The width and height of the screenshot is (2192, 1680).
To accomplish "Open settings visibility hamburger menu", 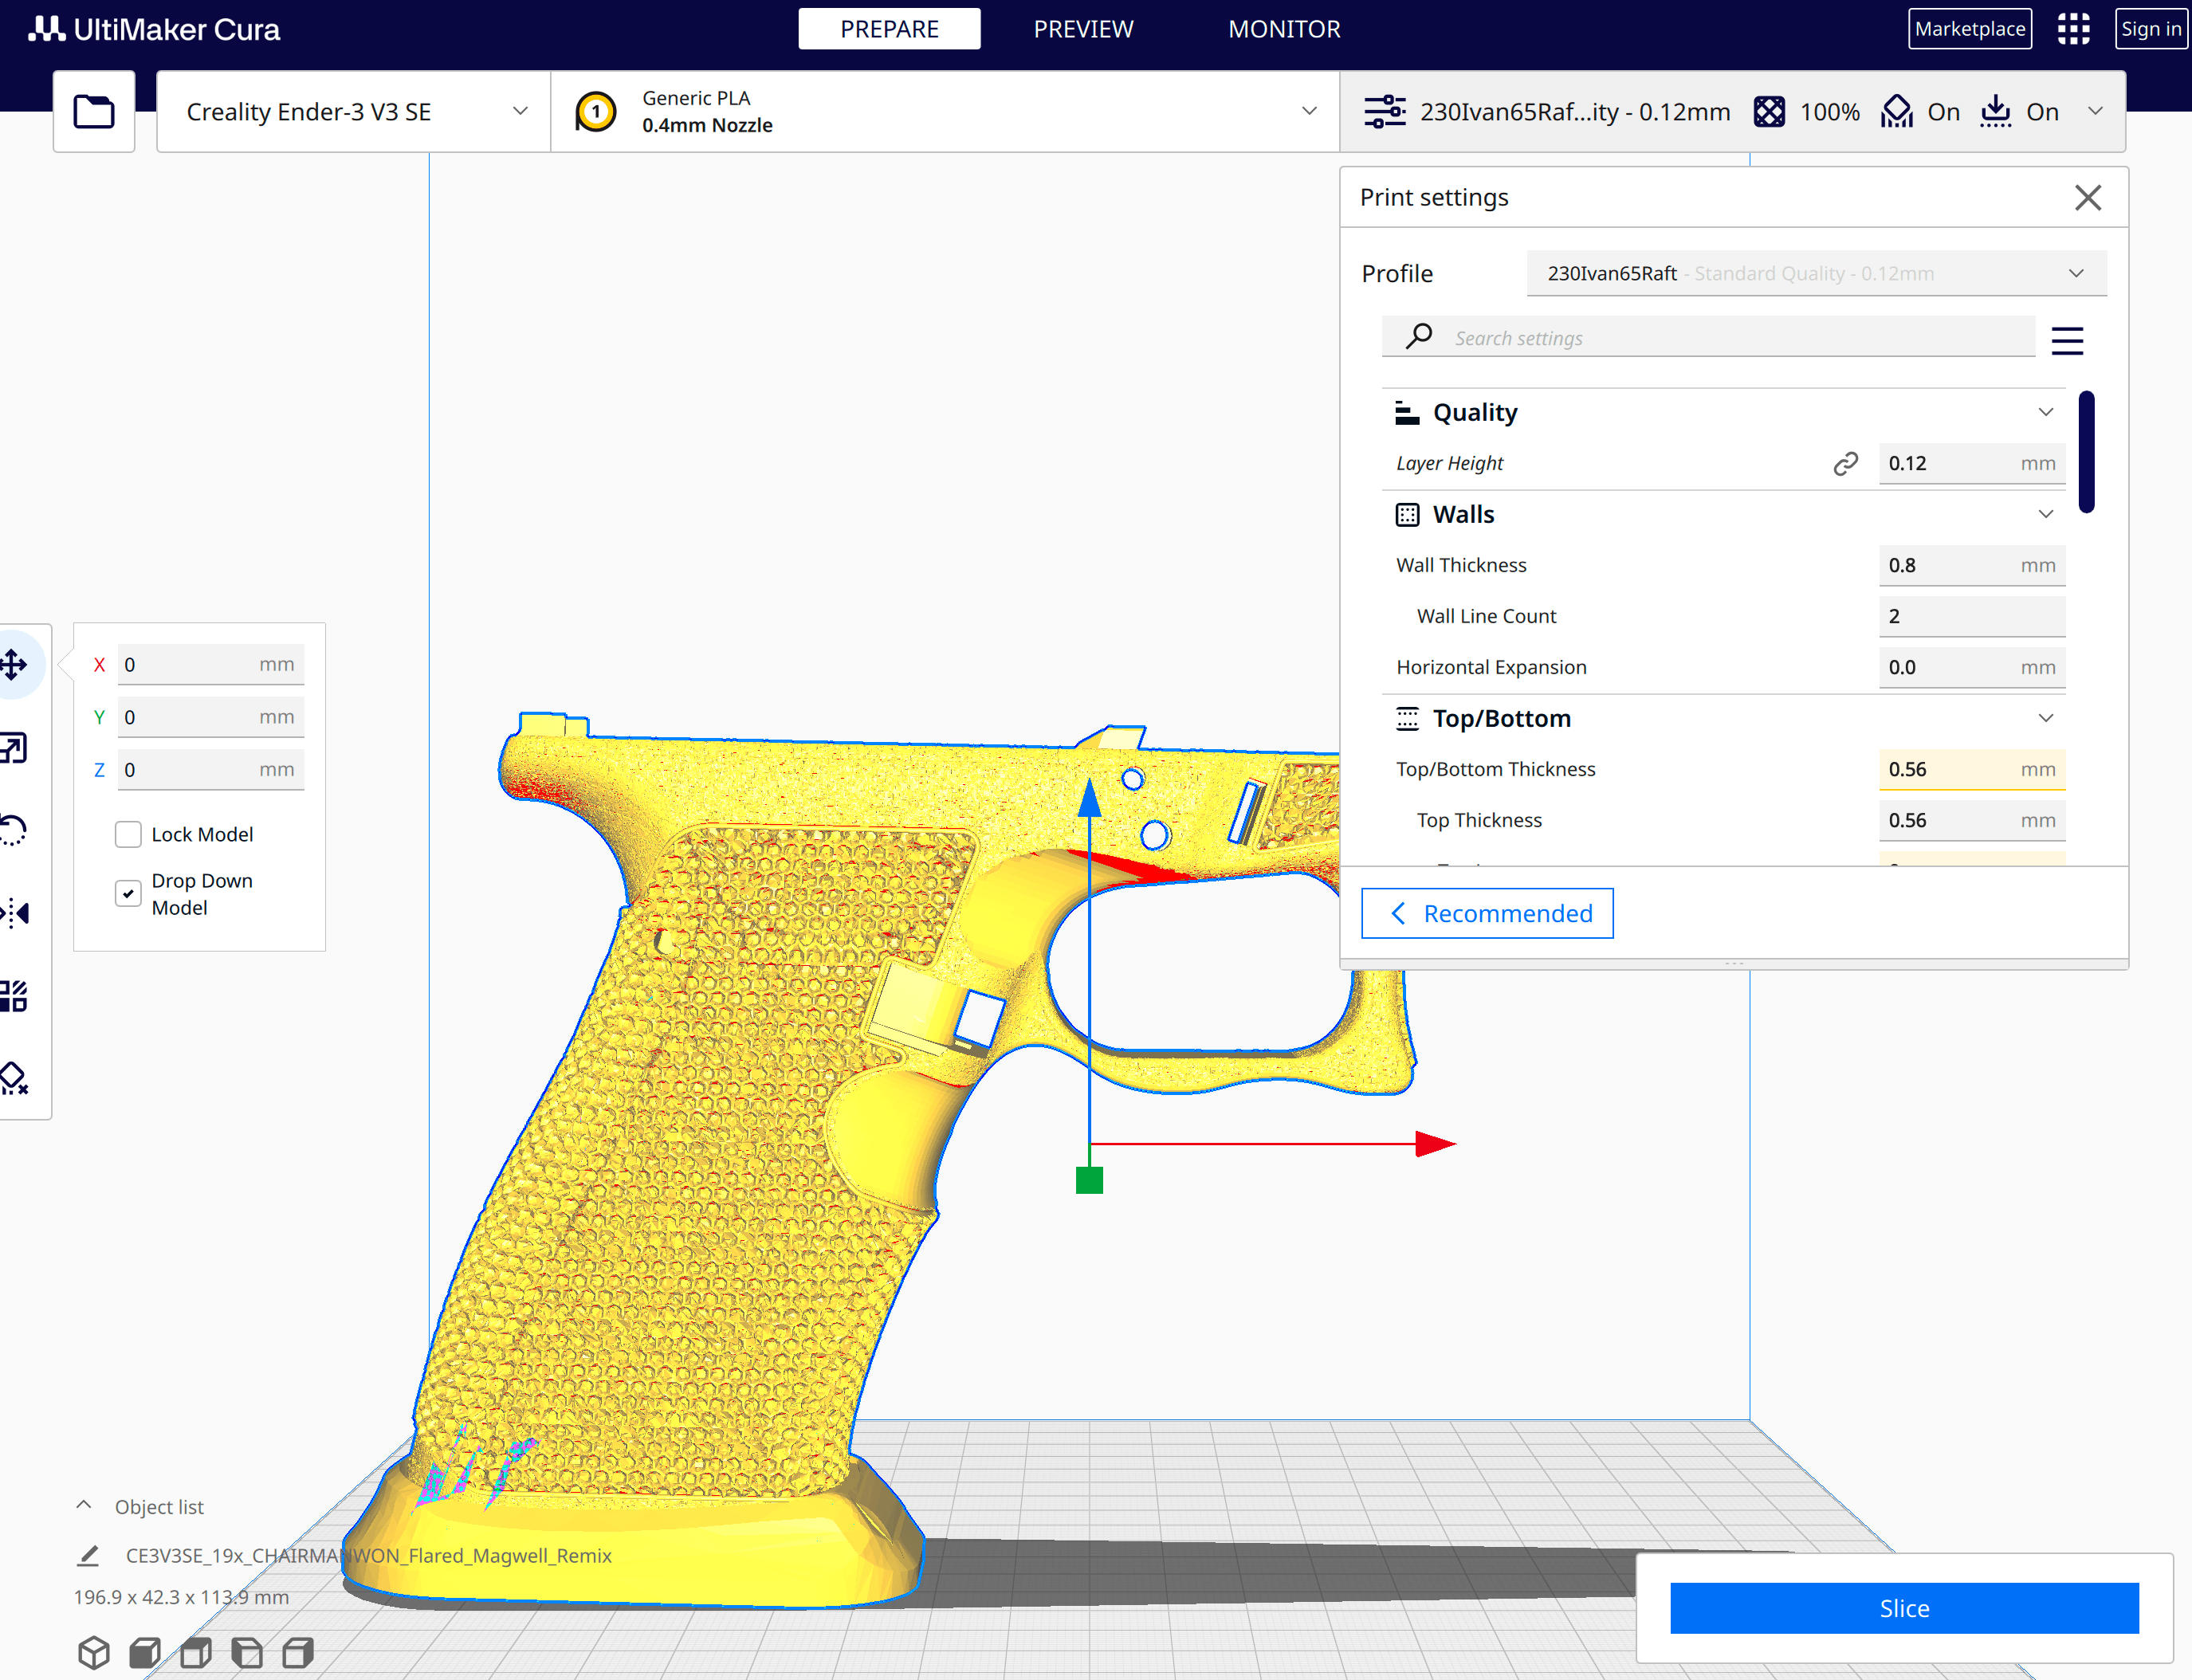I will (2067, 340).
